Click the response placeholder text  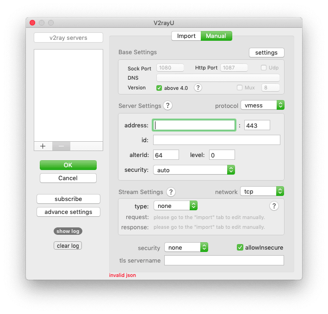tap(209, 227)
